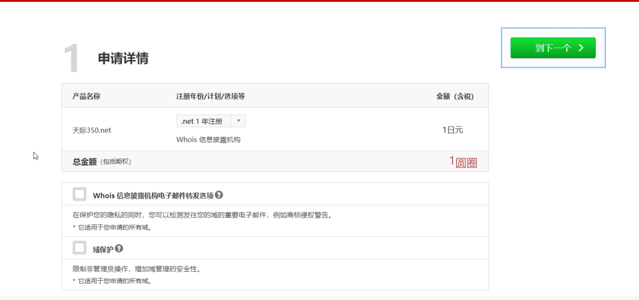Click the large step number 1
The image size is (639, 300).
click(71, 59)
